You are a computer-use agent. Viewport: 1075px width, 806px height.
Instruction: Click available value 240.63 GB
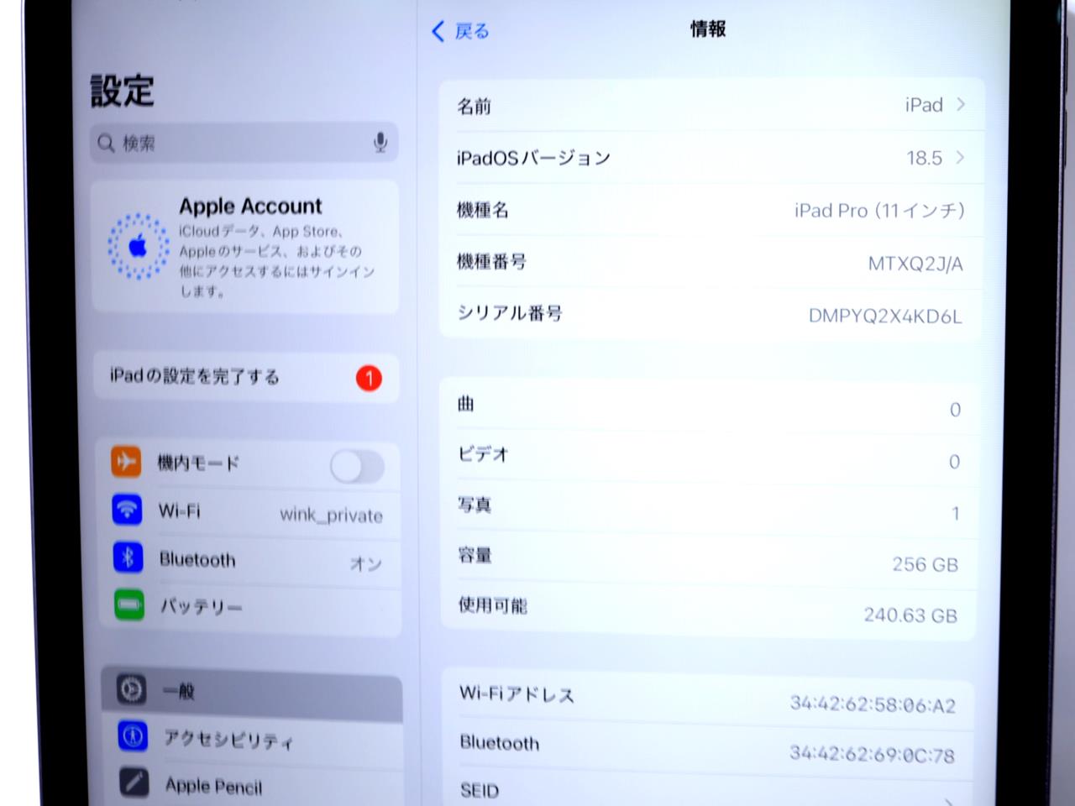click(x=910, y=615)
